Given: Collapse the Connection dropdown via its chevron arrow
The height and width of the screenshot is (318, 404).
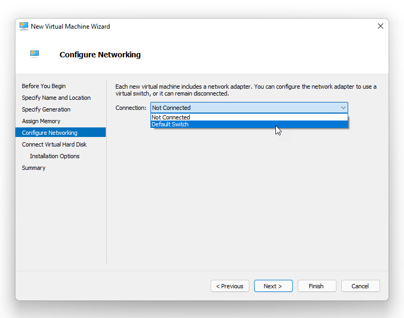Looking at the screenshot, I should [x=343, y=108].
